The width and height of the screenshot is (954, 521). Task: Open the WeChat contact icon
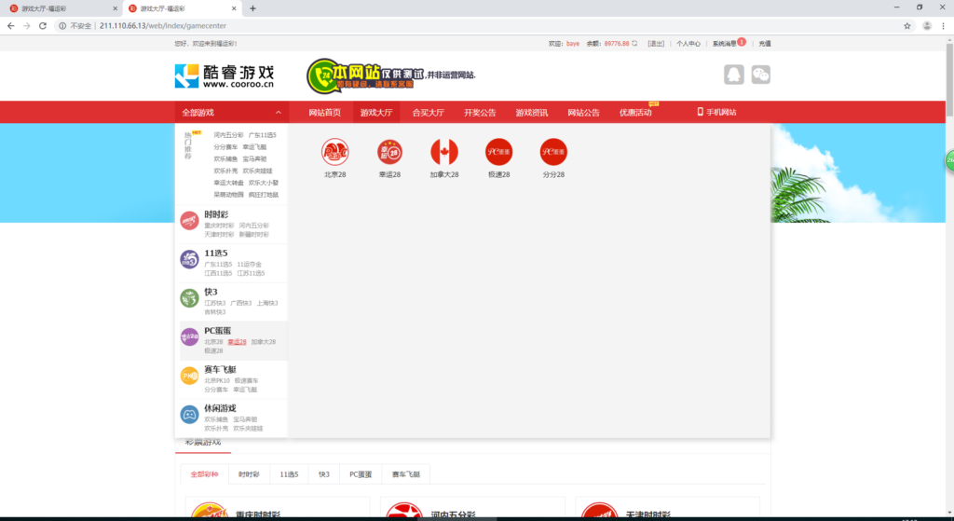click(761, 75)
